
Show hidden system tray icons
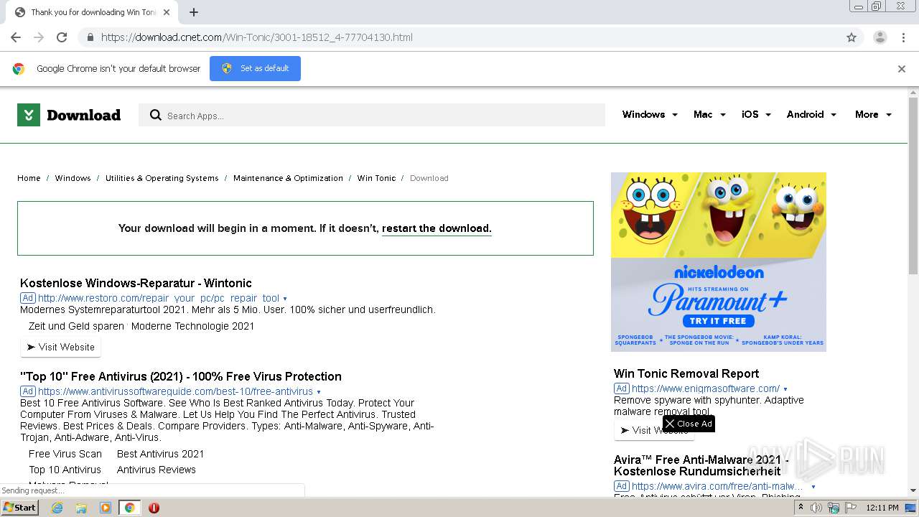point(801,508)
